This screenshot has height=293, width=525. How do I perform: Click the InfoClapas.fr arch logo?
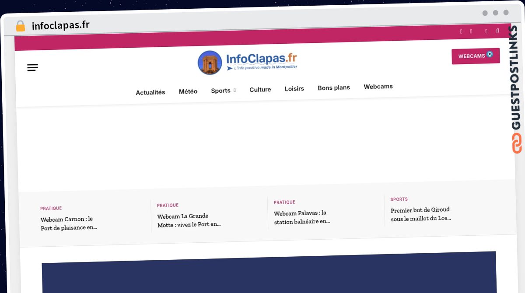[210, 63]
